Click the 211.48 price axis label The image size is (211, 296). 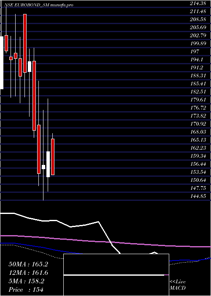198,11
